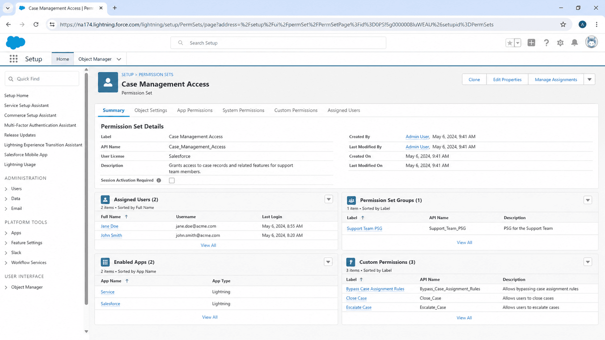The width and height of the screenshot is (605, 340).
Task: Open the Favorites star icon
Action: click(509, 43)
